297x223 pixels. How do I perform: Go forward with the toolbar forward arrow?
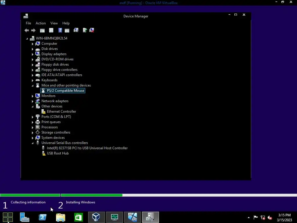(33, 30)
